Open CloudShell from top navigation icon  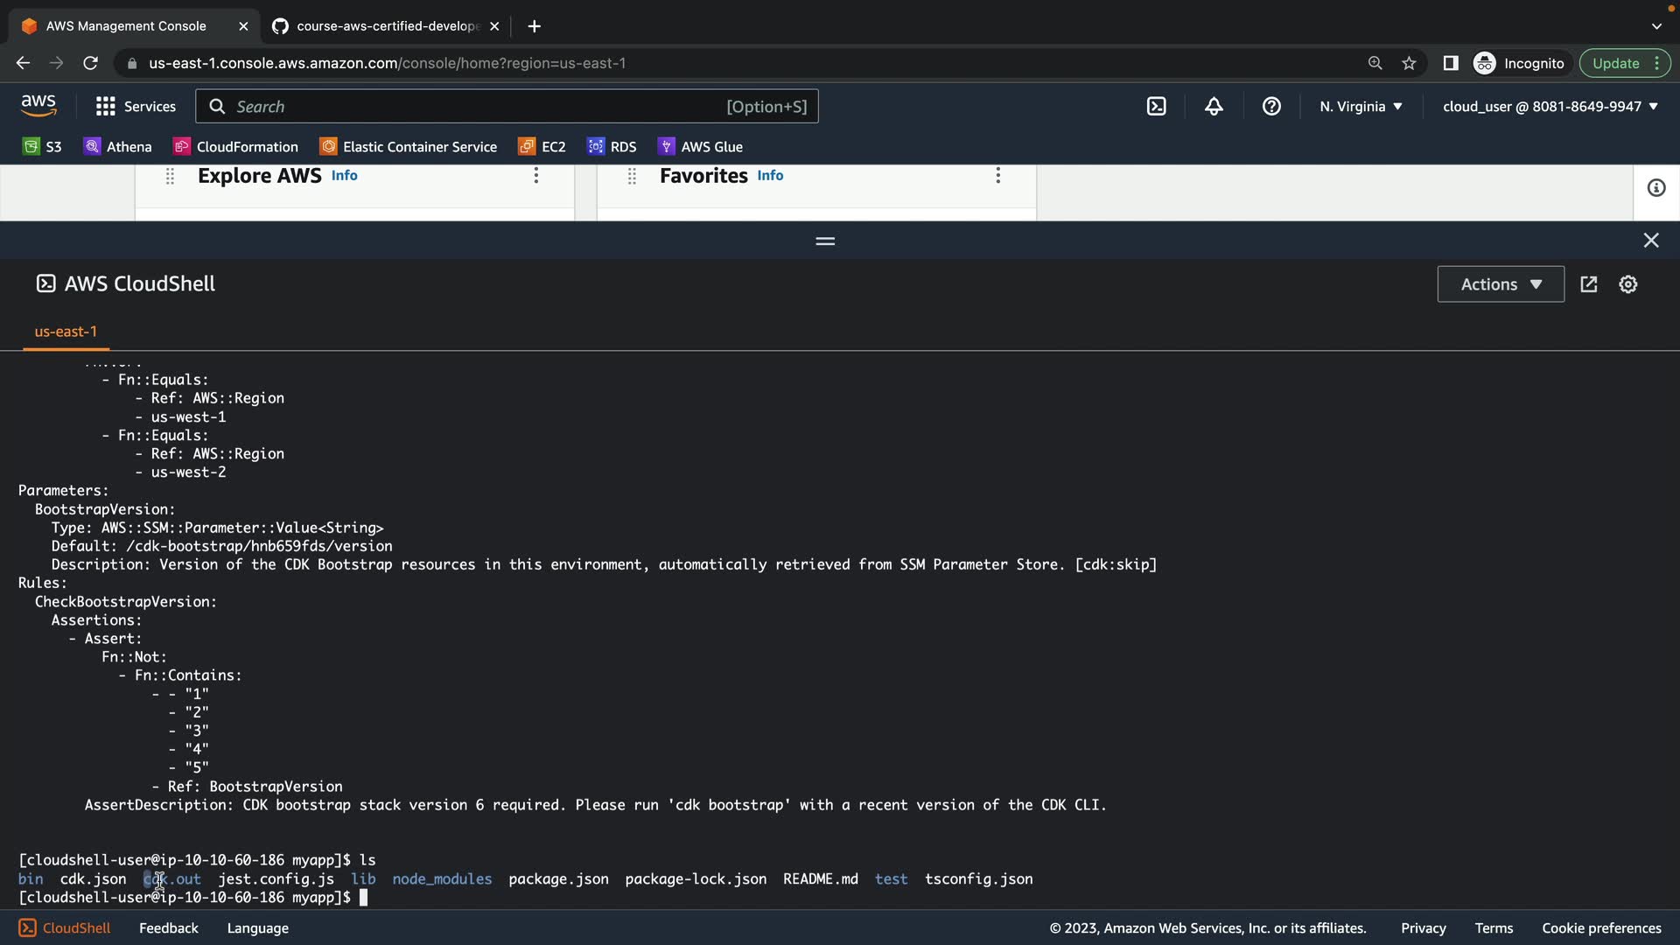tap(1156, 107)
